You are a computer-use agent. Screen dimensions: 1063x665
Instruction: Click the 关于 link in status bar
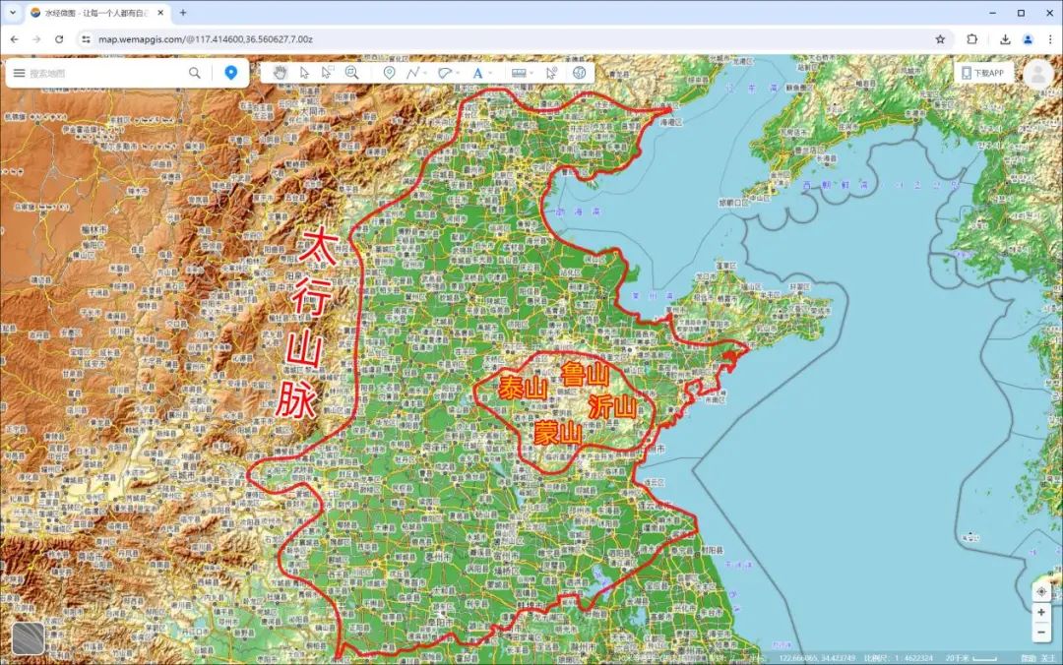[x=1047, y=658]
